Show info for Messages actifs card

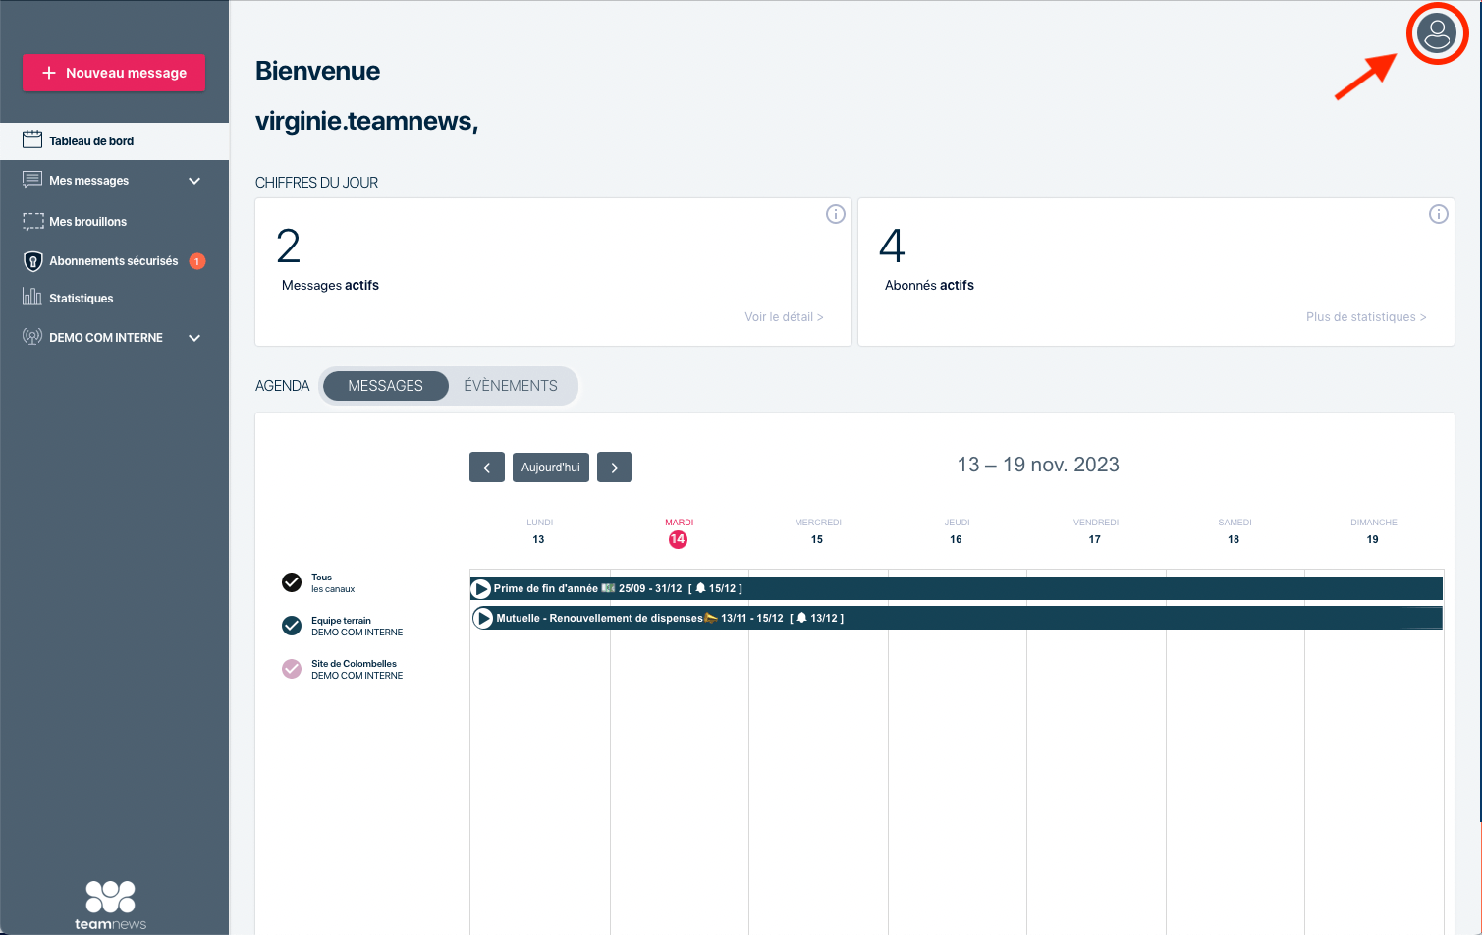(x=835, y=214)
